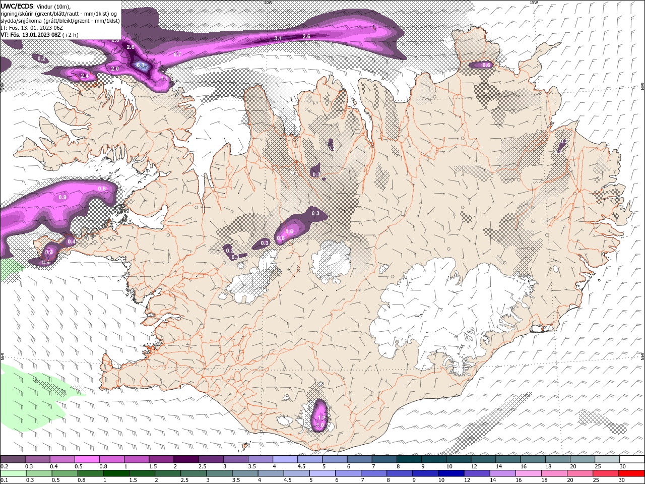Click the 'Vindur (10m)' text in the header
The image size is (645, 484).
(54, 6)
